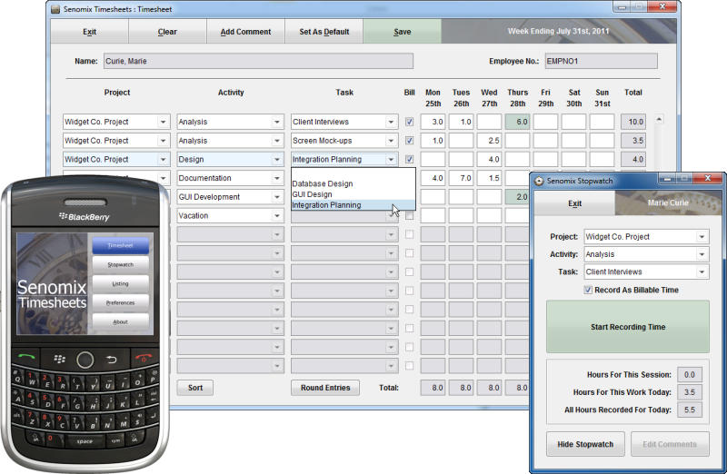Open the Documentation activity dropdown
The height and width of the screenshot is (474, 727).
(277, 178)
